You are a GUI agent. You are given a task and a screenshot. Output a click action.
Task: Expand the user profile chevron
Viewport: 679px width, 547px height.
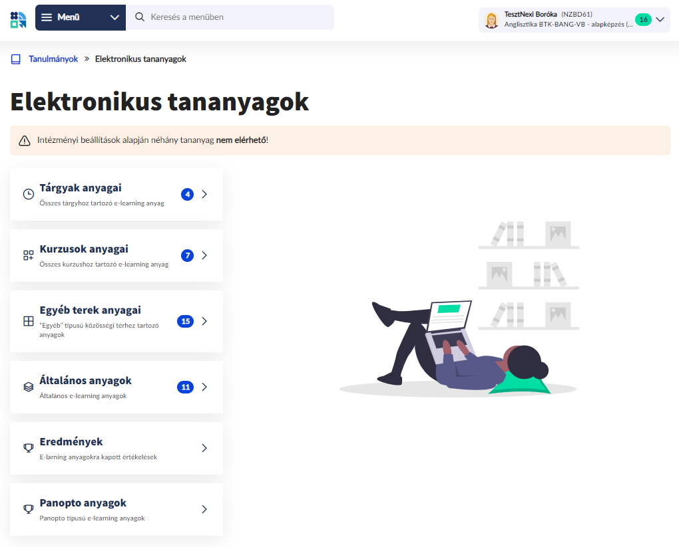(x=660, y=19)
